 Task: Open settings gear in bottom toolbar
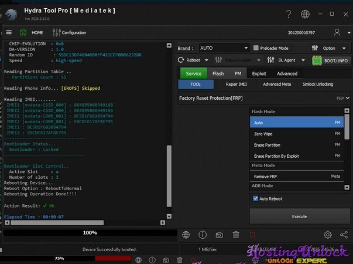pyautogui.click(x=328, y=235)
